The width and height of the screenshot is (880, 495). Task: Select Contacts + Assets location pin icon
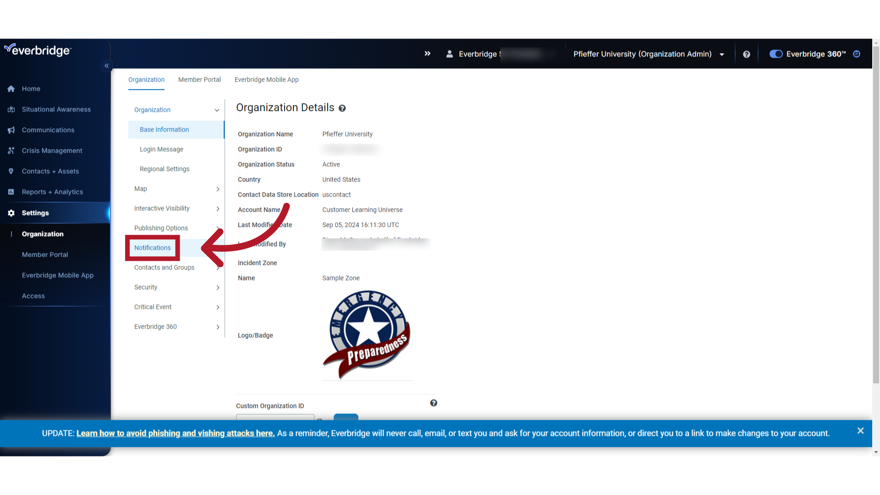click(x=11, y=171)
